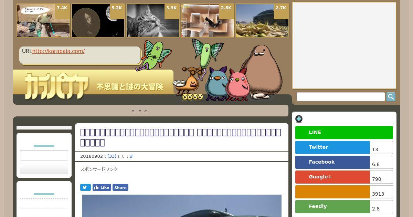The image size is (413, 217).
Task: Click the article date 20180902
Action: click(x=92, y=156)
